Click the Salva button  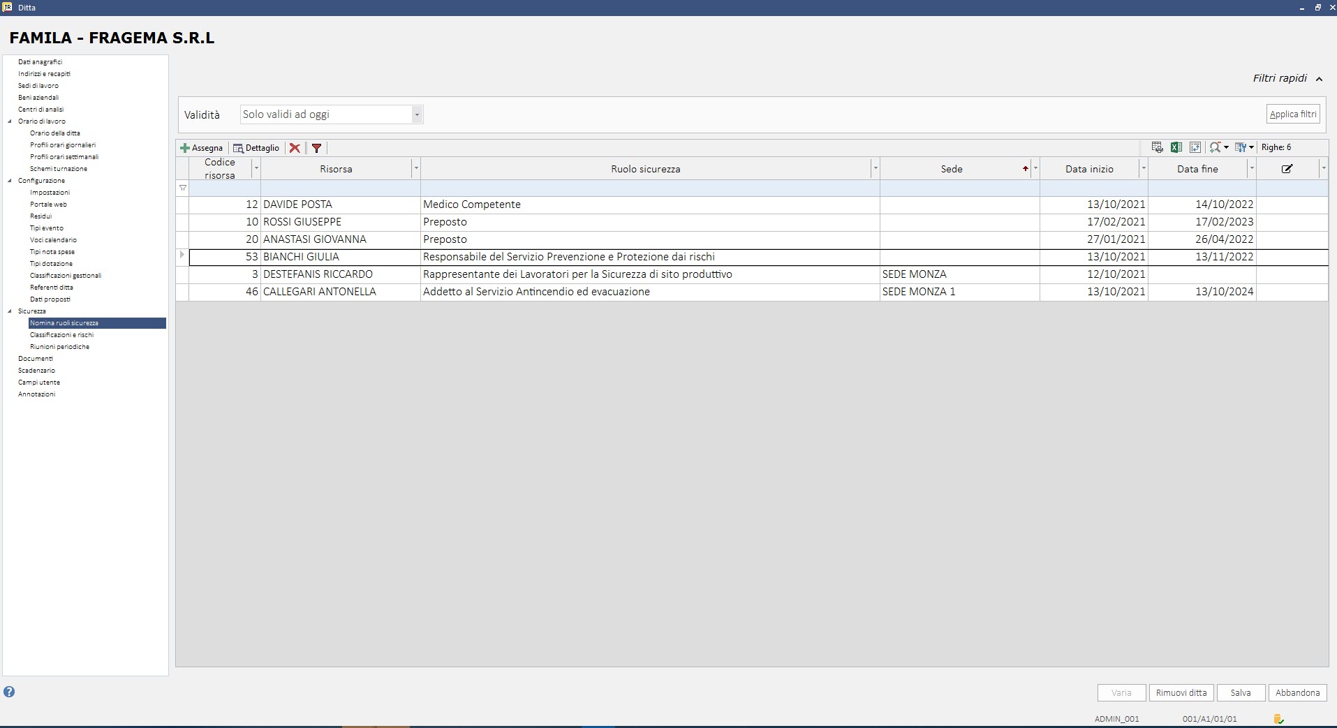click(1240, 692)
